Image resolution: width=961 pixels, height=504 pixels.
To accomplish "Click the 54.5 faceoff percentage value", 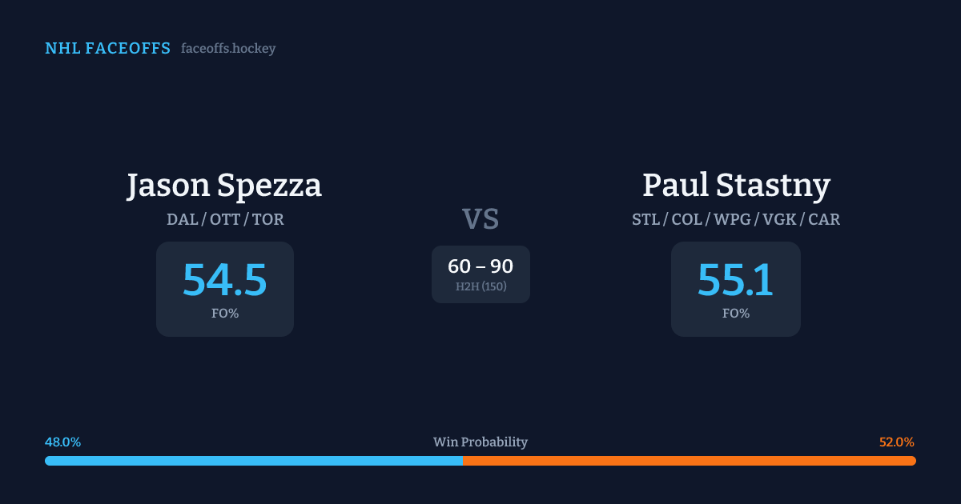I will pyautogui.click(x=225, y=279).
